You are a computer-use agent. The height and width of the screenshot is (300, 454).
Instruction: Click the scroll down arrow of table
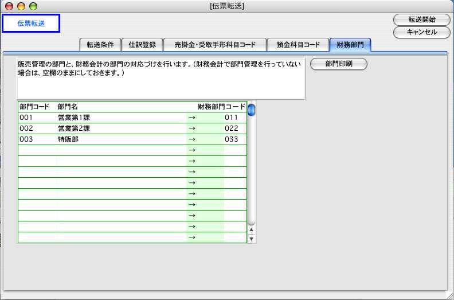click(252, 239)
